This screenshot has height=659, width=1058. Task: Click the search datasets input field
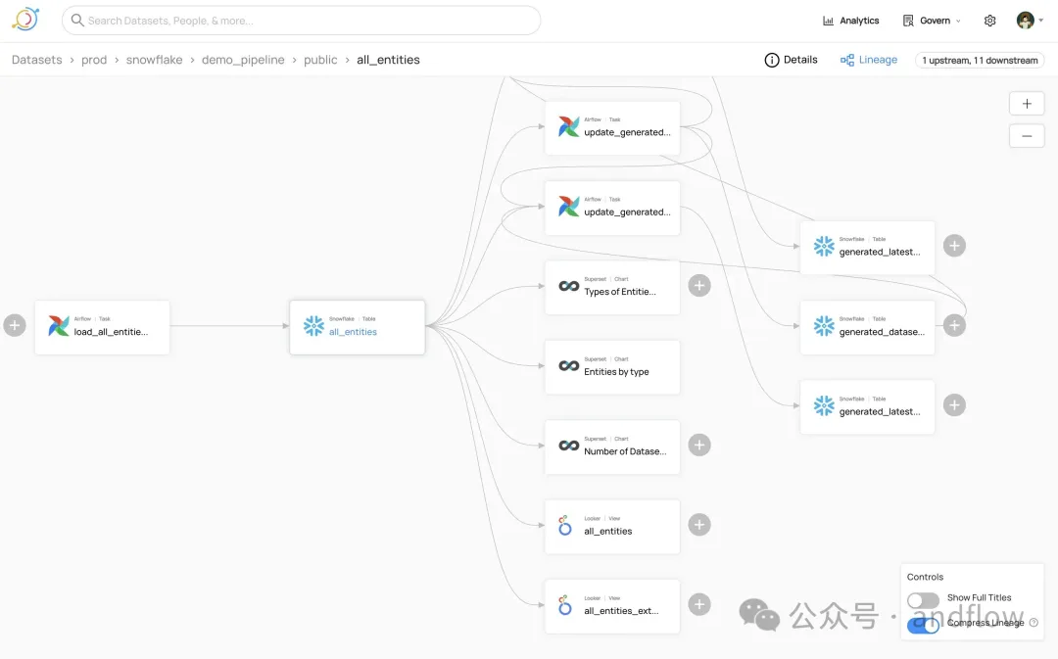pyautogui.click(x=302, y=21)
